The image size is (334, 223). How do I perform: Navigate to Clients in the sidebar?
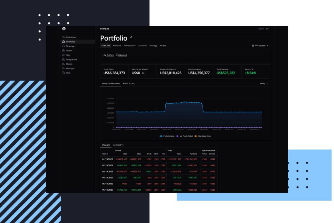[x=69, y=64]
